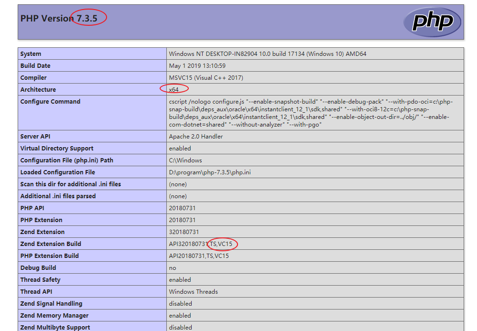The height and width of the screenshot is (331, 477).
Task: Select the 'Server API' label
Action: pos(35,137)
